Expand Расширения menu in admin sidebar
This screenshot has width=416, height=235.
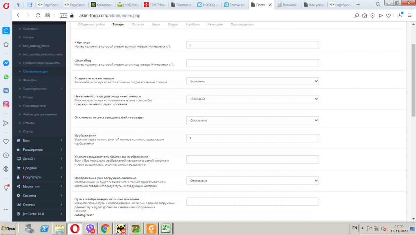click(39, 149)
